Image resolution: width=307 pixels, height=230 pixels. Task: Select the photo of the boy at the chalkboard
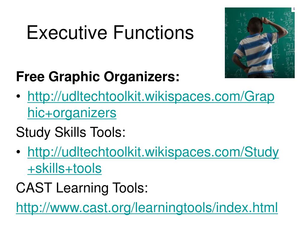[x=260, y=43]
